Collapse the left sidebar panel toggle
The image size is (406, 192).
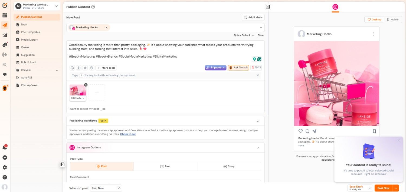(63, 164)
